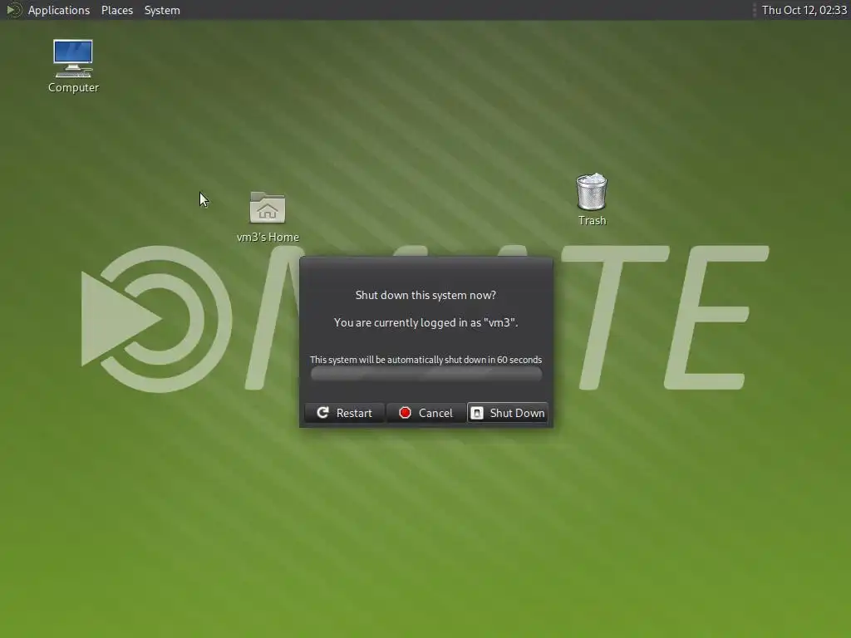The image size is (851, 638).
Task: Click the shutdown countdown progress bar
Action: tap(426, 374)
